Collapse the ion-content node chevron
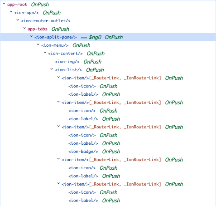The height and width of the screenshot is (206, 216). pyautogui.click(x=45, y=53)
